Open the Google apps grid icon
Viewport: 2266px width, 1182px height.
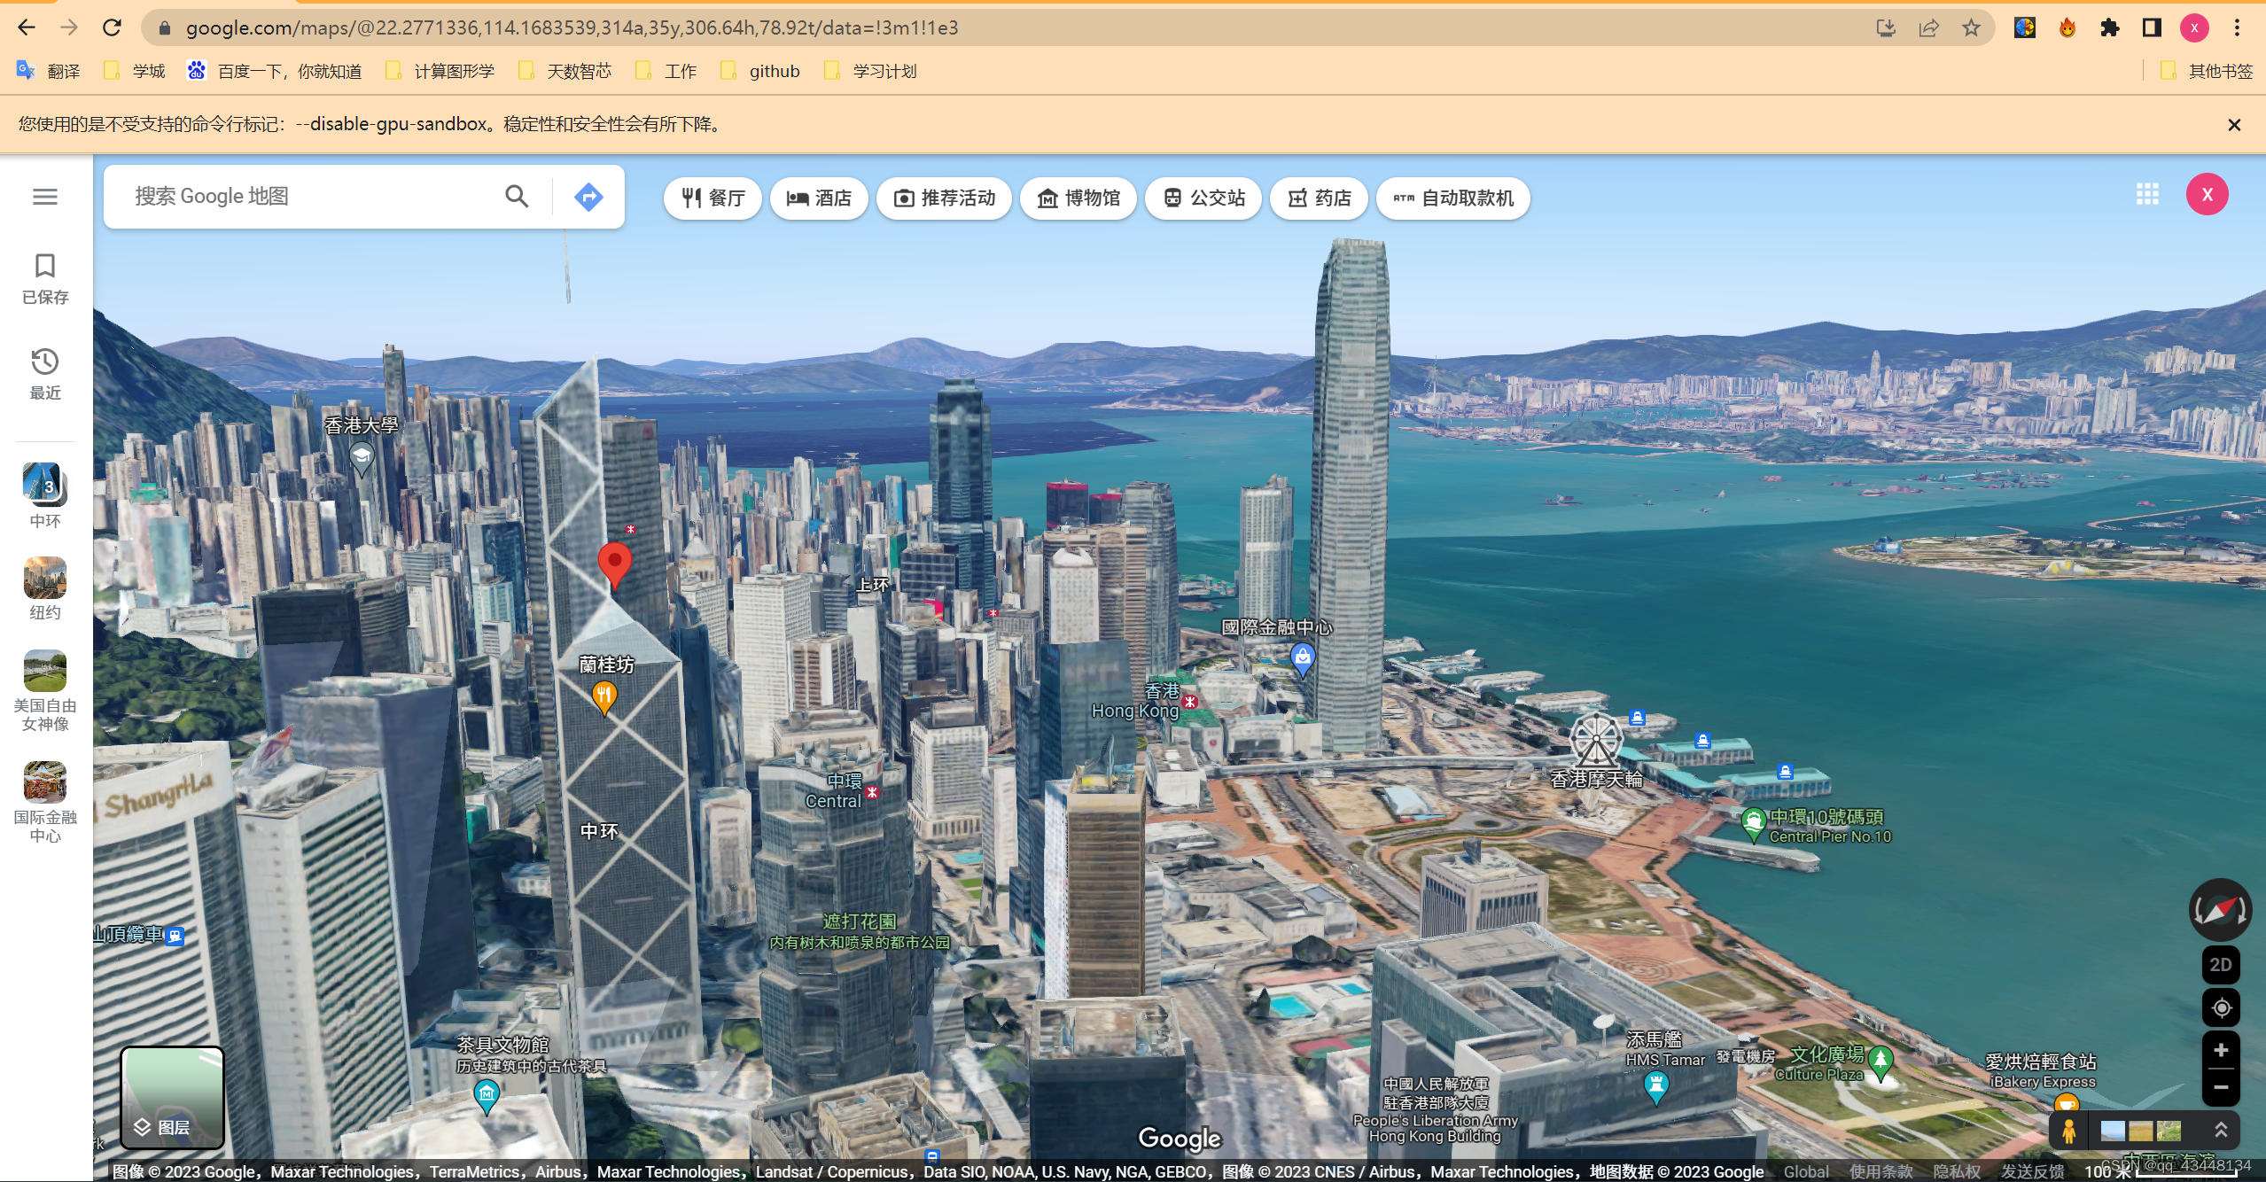coord(2147,195)
